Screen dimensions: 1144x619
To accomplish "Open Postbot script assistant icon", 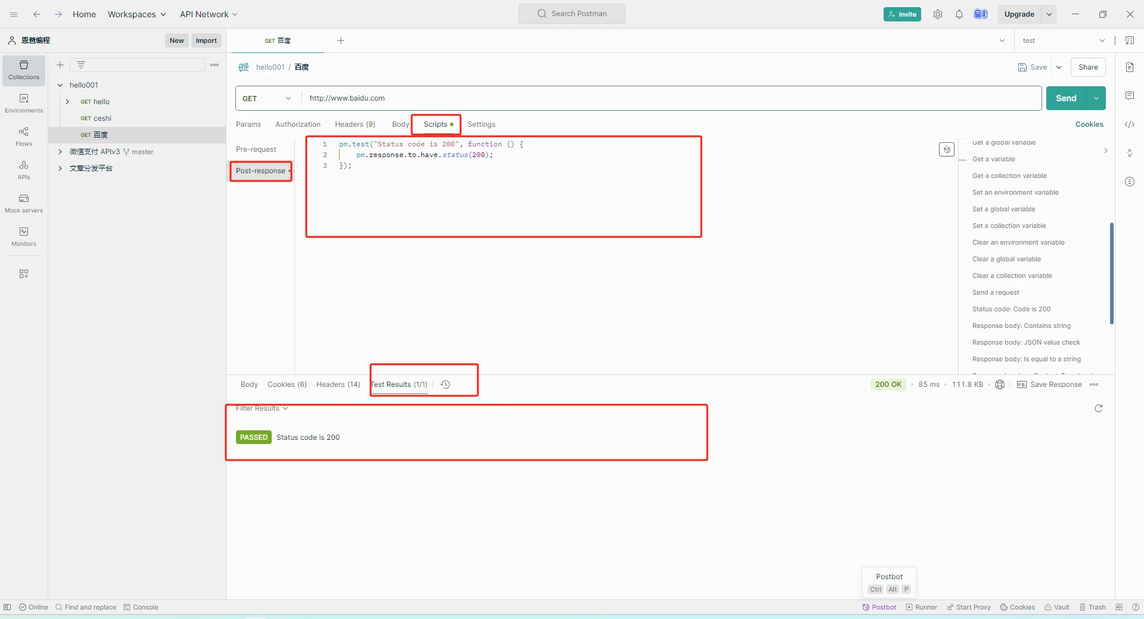I will (947, 149).
